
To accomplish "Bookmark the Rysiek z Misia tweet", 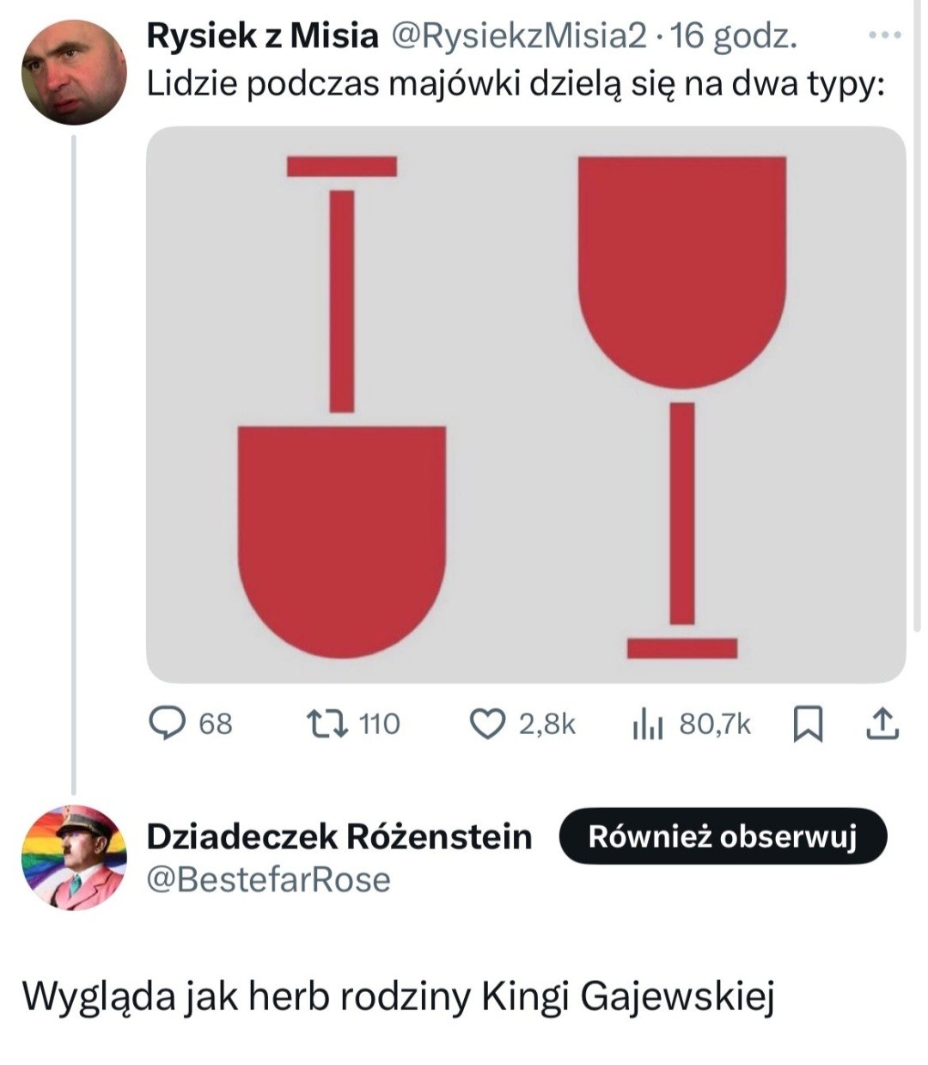I will pos(806,724).
